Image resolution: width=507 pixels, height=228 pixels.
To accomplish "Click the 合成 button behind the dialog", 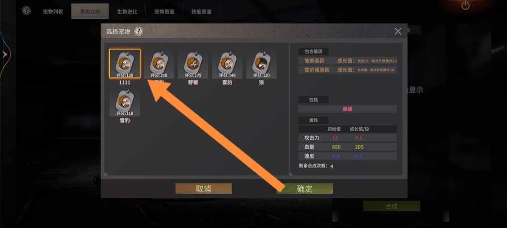I will 392,206.
